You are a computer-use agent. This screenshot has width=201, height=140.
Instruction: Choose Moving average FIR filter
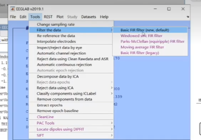pos(142,47)
